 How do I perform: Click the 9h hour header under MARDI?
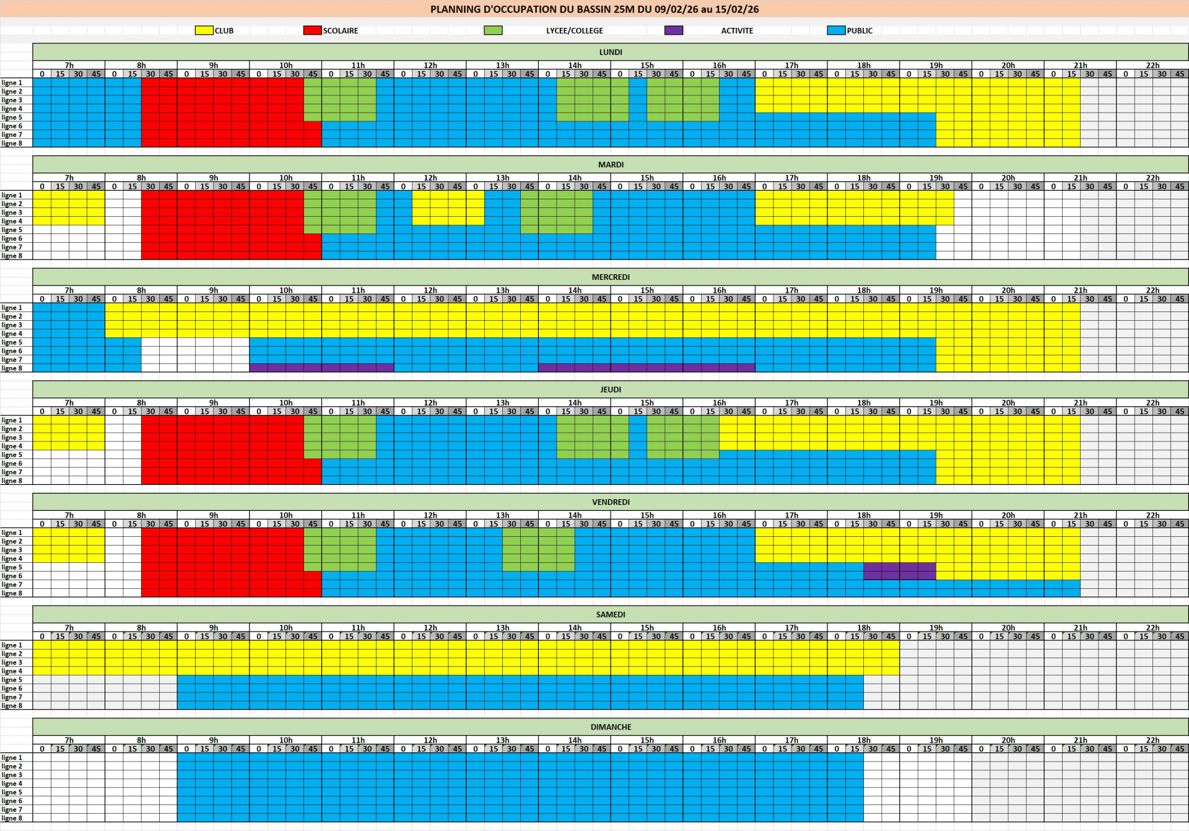(x=213, y=178)
